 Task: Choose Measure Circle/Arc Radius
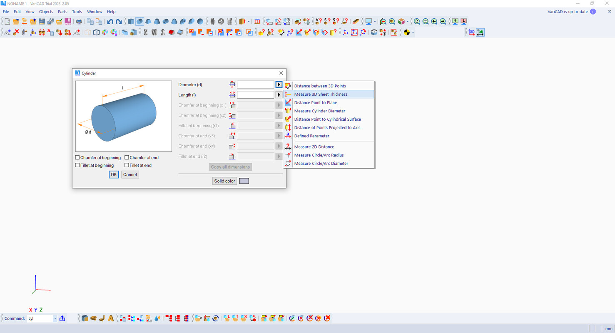coord(329,155)
